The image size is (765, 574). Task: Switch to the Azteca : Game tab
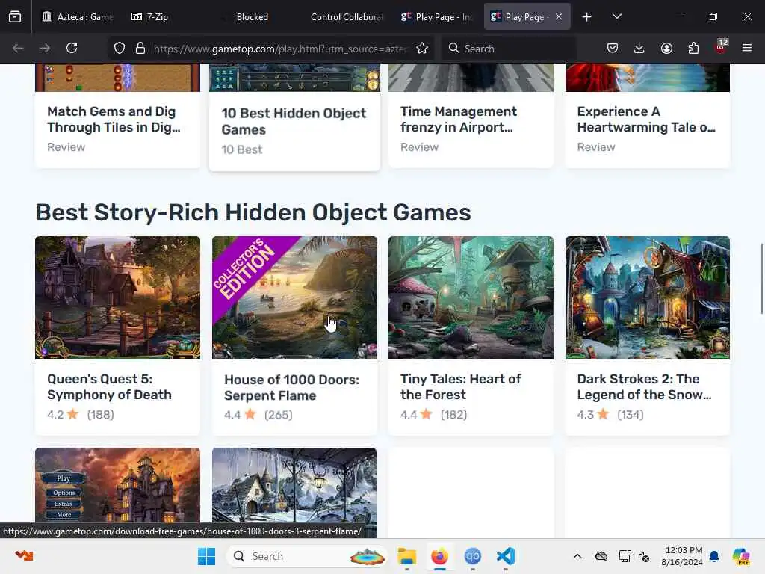coord(78,17)
